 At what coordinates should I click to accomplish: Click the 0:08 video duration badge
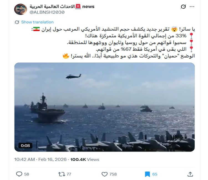(25, 146)
